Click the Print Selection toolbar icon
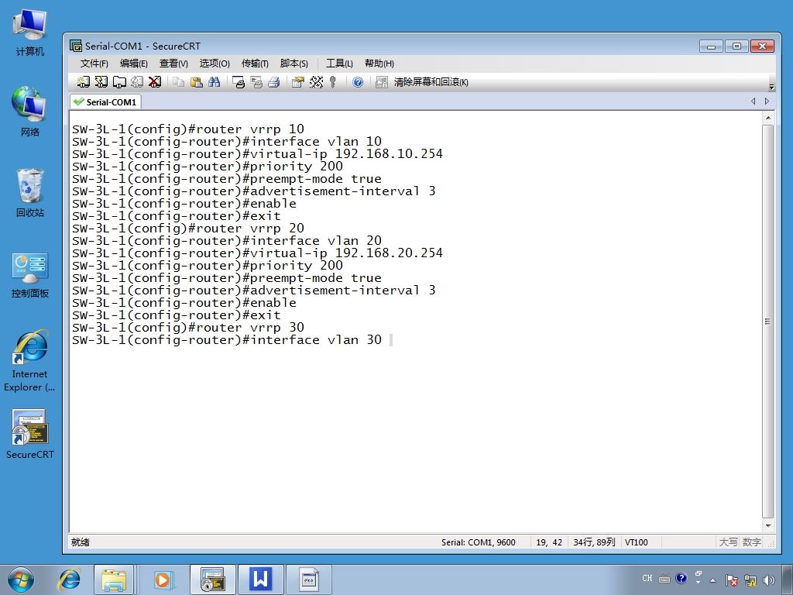The height and width of the screenshot is (595, 793). coord(256,82)
